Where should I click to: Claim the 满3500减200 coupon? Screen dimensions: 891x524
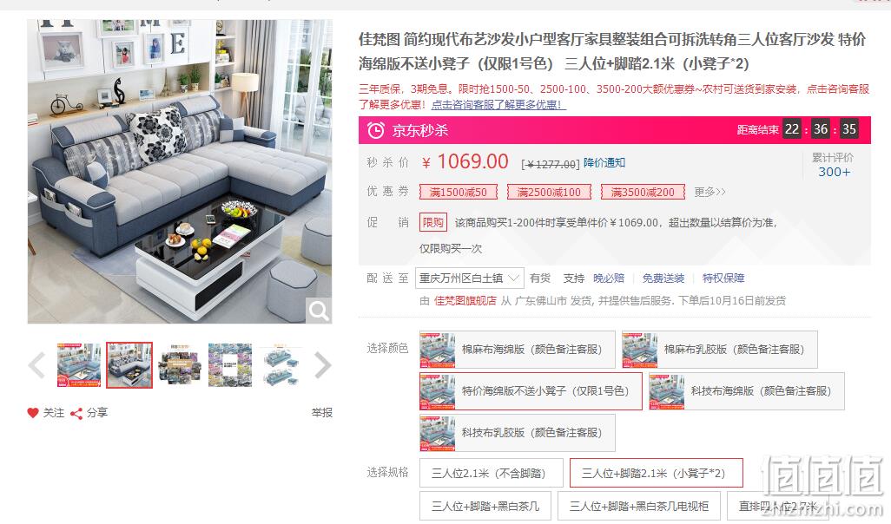pyautogui.click(x=643, y=192)
